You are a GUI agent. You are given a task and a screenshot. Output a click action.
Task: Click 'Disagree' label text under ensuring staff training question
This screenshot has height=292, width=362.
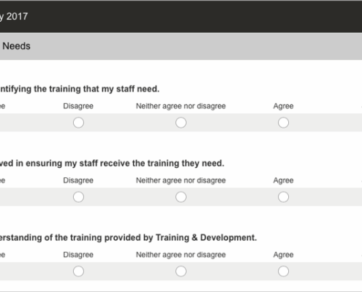coord(78,180)
